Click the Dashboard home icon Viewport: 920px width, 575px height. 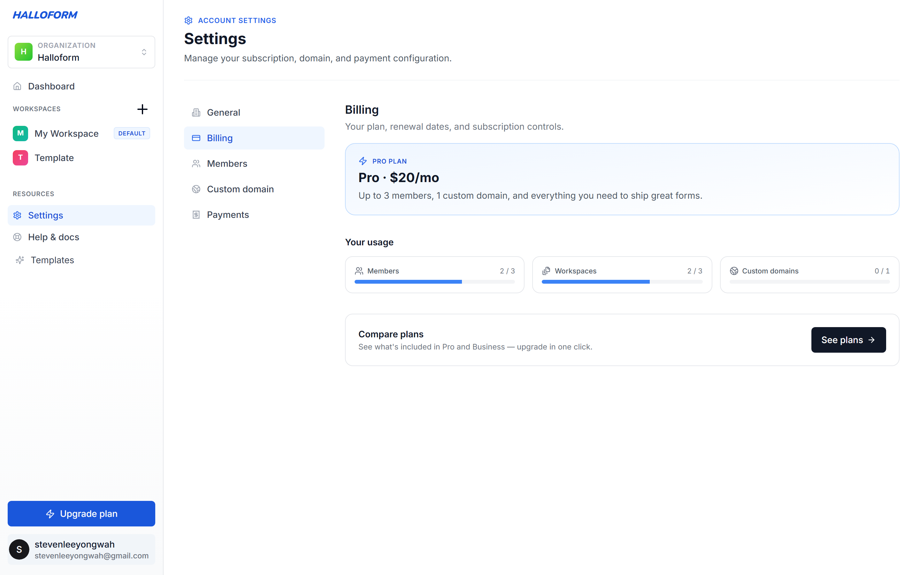click(x=17, y=86)
